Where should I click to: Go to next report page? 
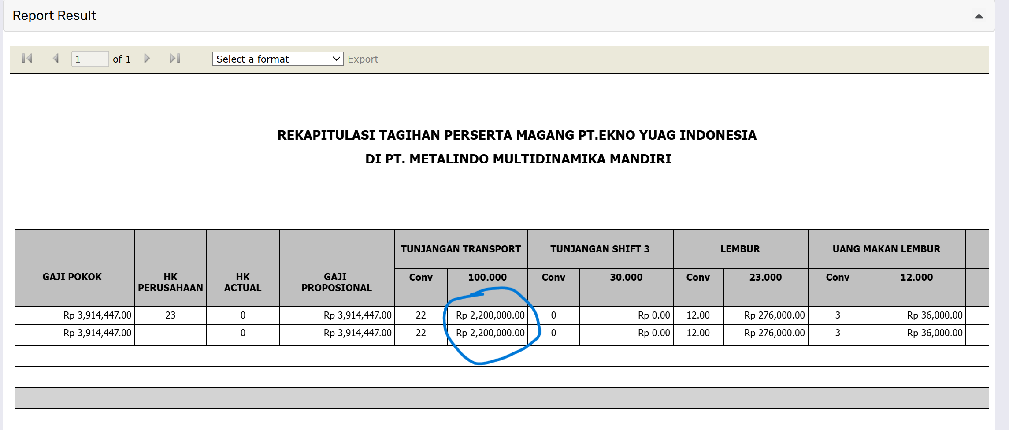[147, 58]
